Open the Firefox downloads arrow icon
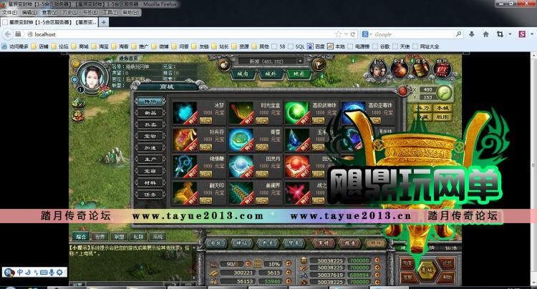Image resolution: width=537 pixels, height=289 pixels. click(x=472, y=34)
